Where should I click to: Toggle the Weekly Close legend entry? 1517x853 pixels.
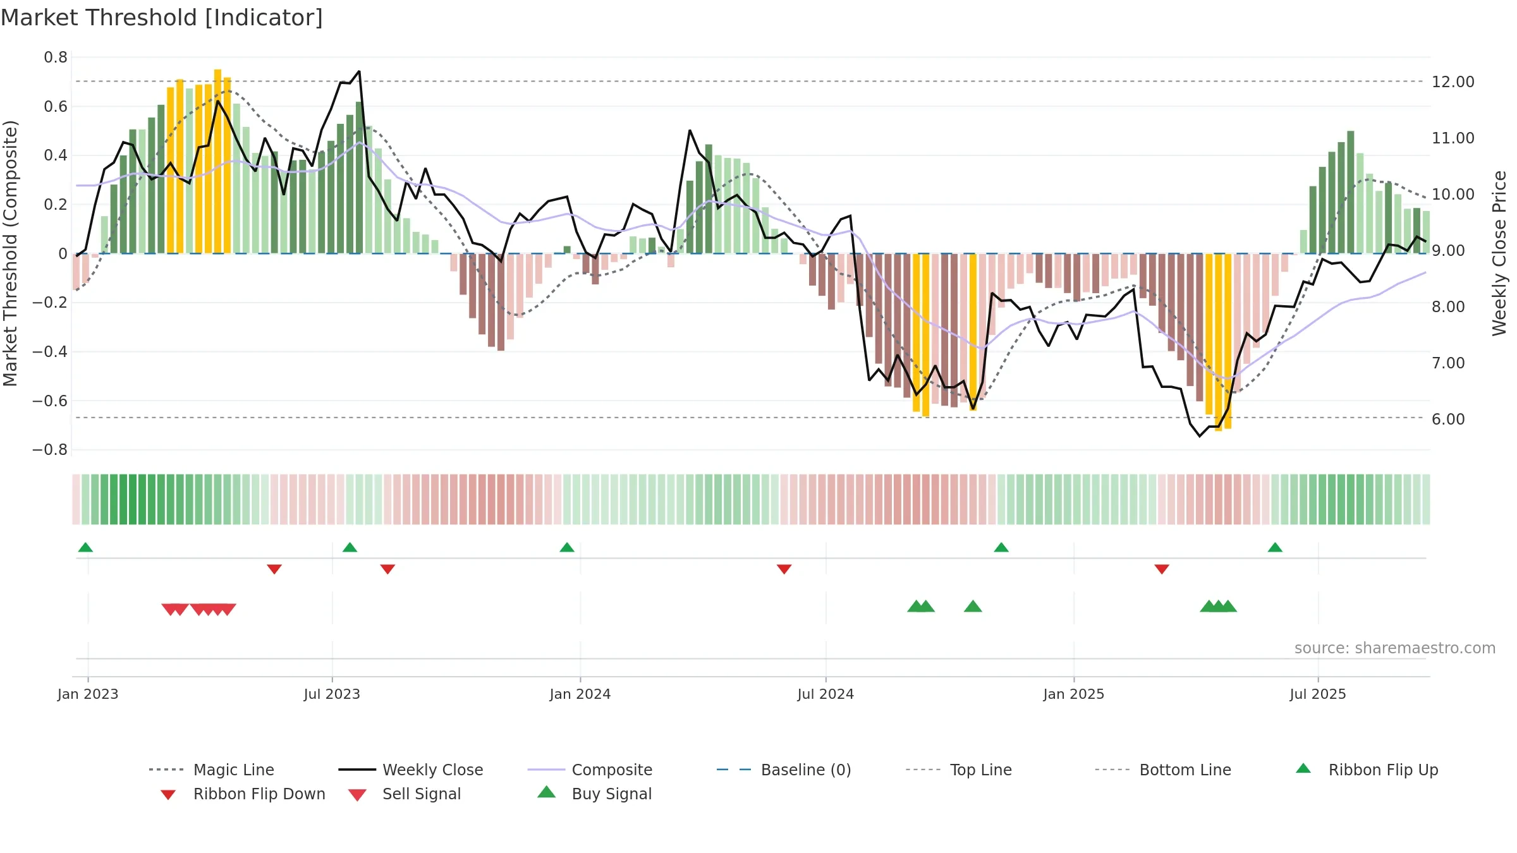tap(411, 770)
